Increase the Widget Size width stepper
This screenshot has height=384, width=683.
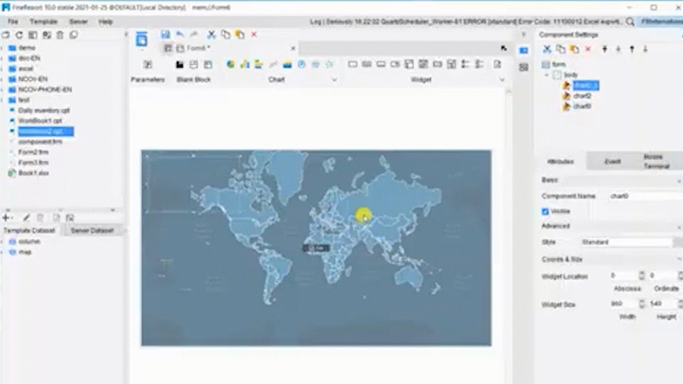[641, 302]
